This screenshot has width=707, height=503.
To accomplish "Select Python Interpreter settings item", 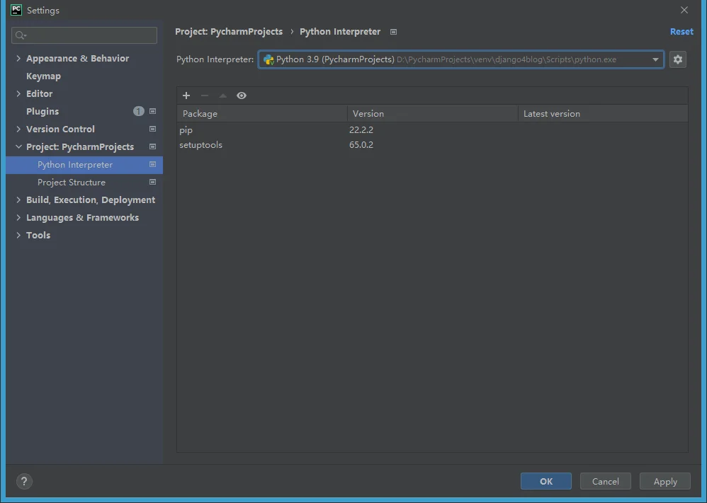I will 84,165.
